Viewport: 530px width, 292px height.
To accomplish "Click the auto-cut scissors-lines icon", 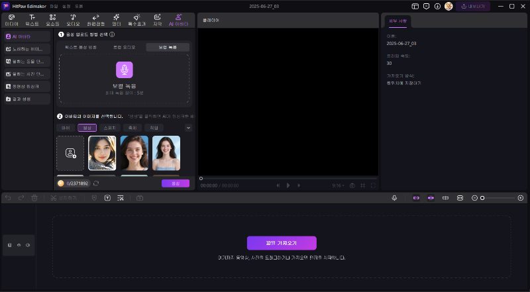I will click(121, 198).
